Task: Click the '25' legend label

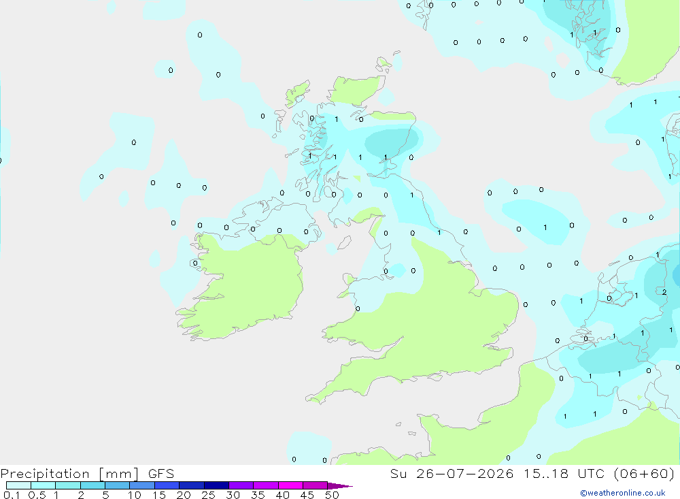Action: coord(209,495)
